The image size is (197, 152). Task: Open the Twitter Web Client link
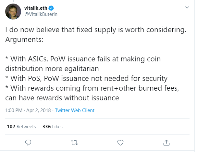tap(75, 110)
